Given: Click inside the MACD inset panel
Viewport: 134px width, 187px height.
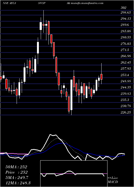Looking at the screenshot, I should (x=74, y=174).
